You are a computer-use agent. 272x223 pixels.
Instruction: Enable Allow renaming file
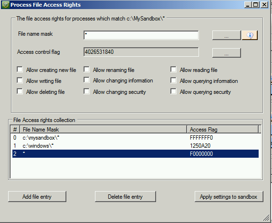86,69
